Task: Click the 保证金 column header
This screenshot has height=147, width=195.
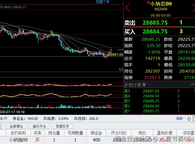Action: pyautogui.click(x=96, y=133)
